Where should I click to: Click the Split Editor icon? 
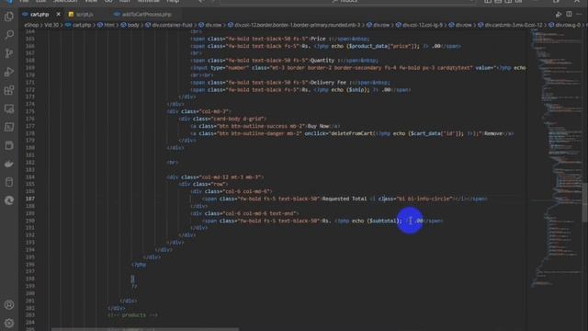pyautogui.click(x=569, y=15)
